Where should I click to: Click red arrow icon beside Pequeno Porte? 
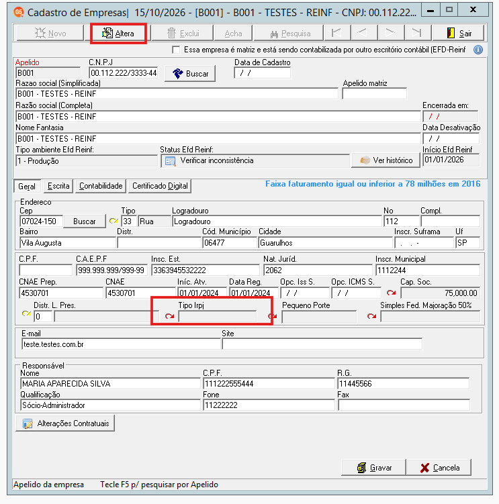273,316
